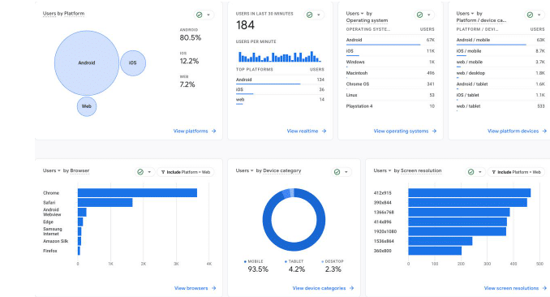Click the check status icon on Platform / device category card

(530, 15)
